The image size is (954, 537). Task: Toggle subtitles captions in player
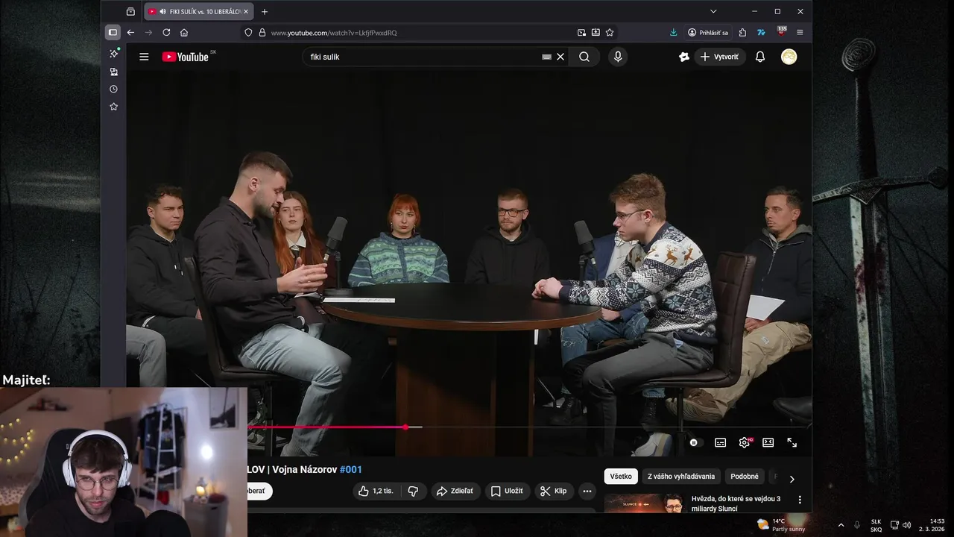click(x=720, y=442)
